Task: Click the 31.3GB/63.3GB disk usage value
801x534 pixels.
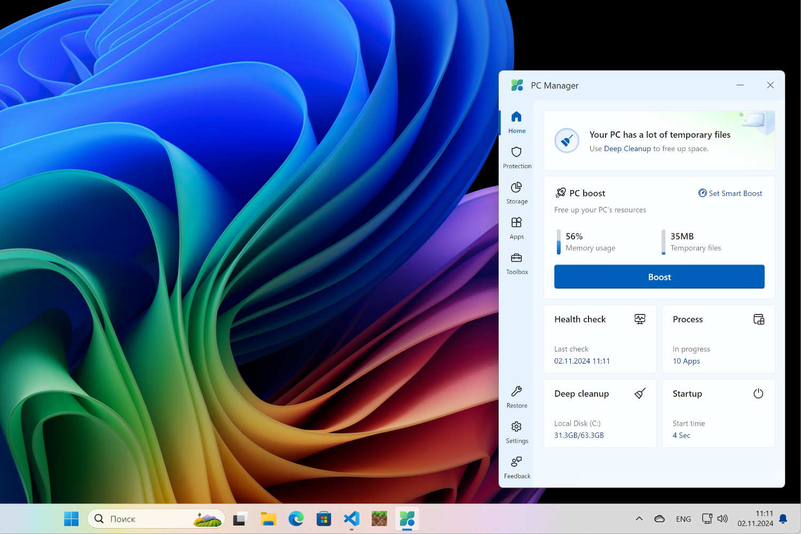Action: tap(579, 435)
